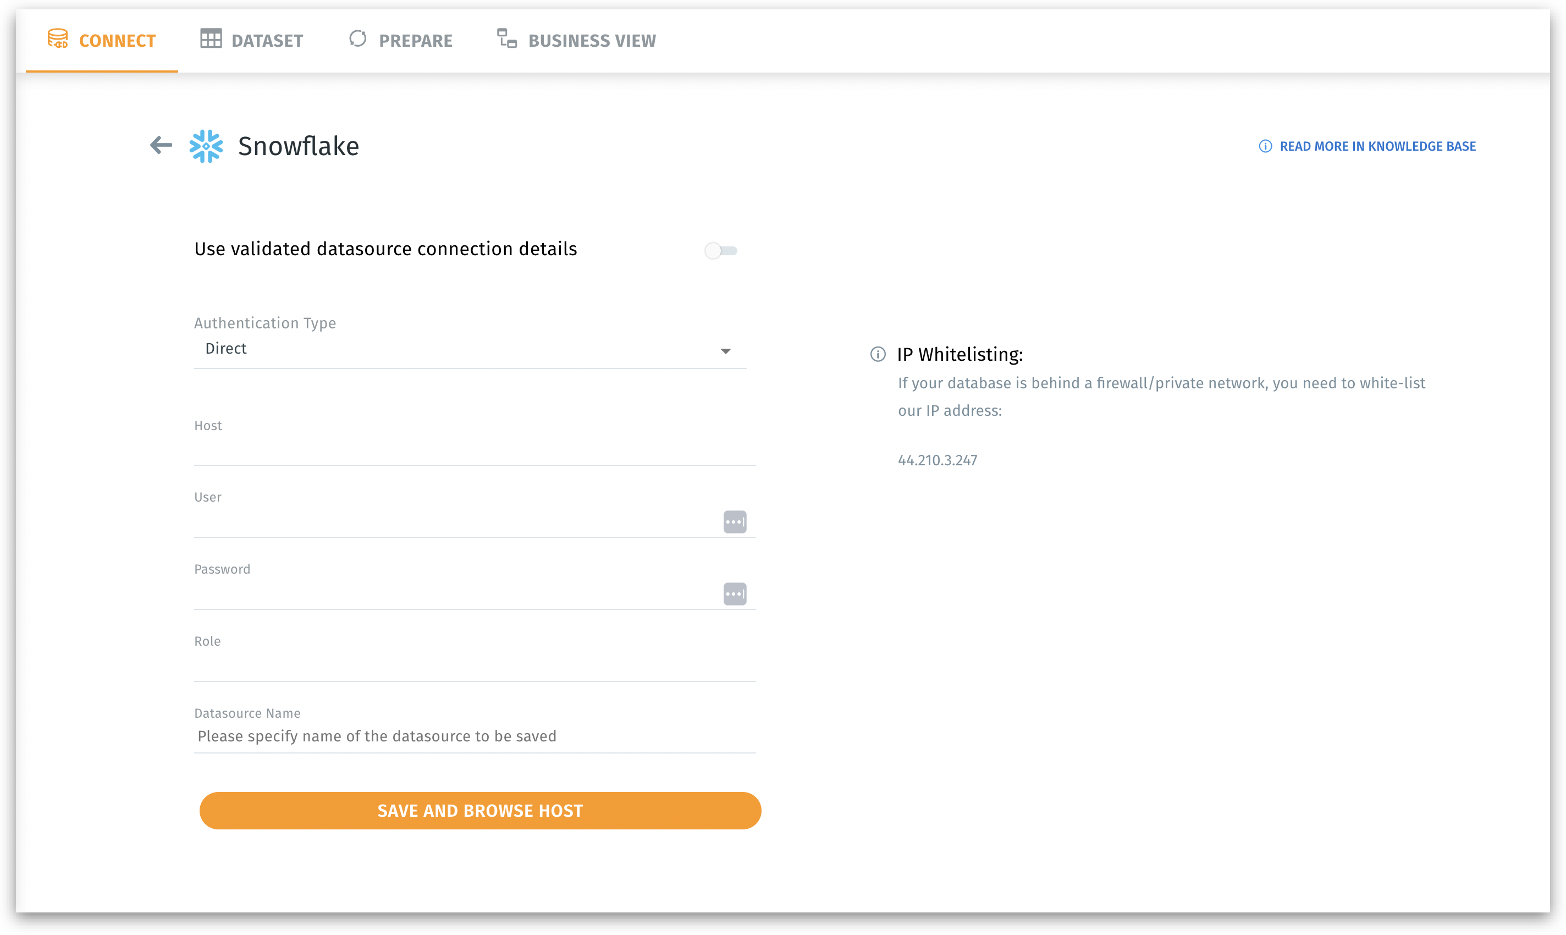
Task: Click the Prepare refresh circle icon
Action: (x=358, y=38)
